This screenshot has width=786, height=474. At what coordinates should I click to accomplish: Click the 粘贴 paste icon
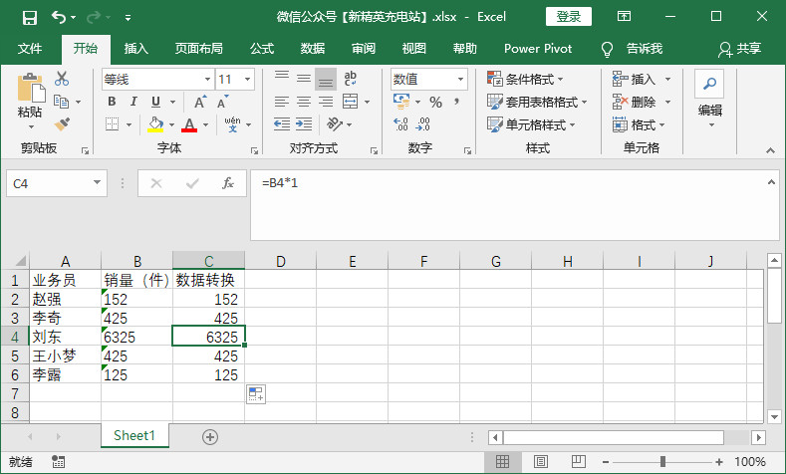click(30, 89)
